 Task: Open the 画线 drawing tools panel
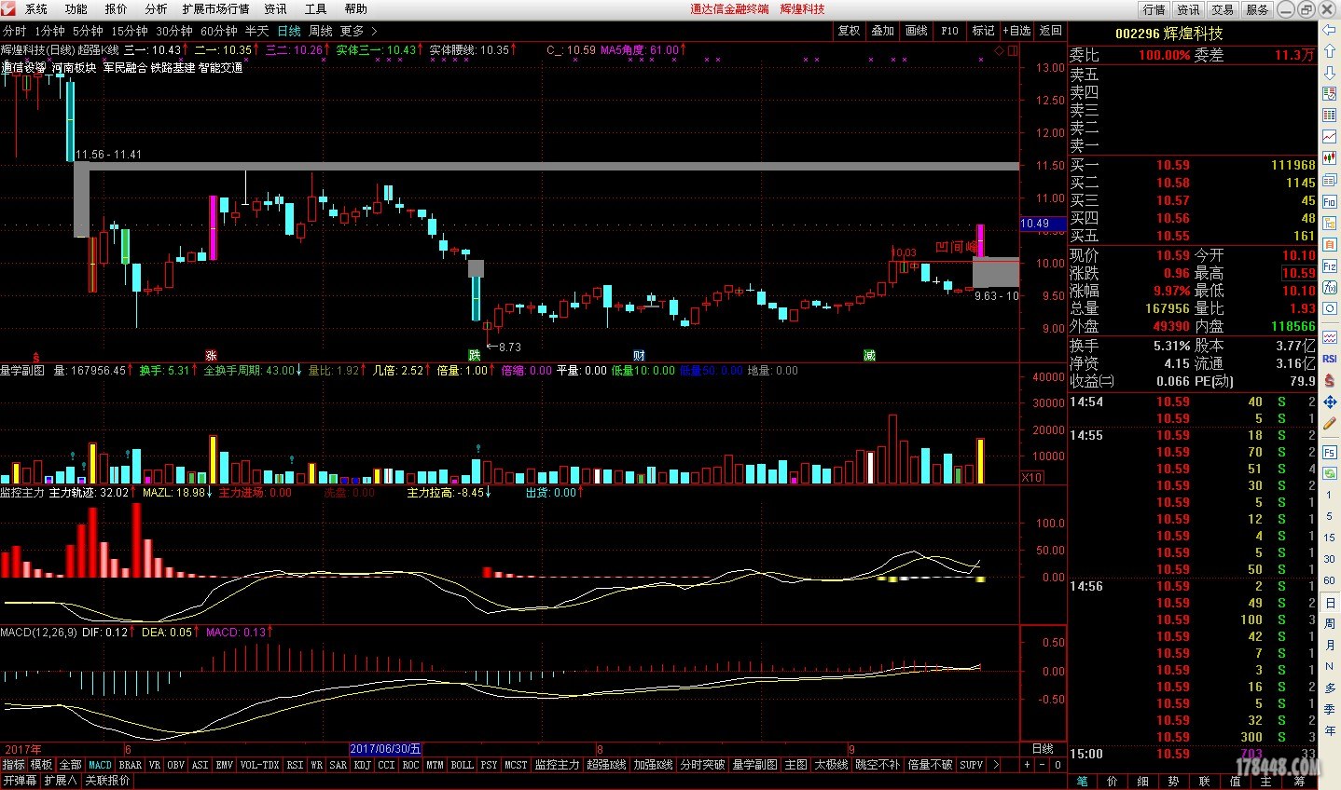tap(916, 31)
